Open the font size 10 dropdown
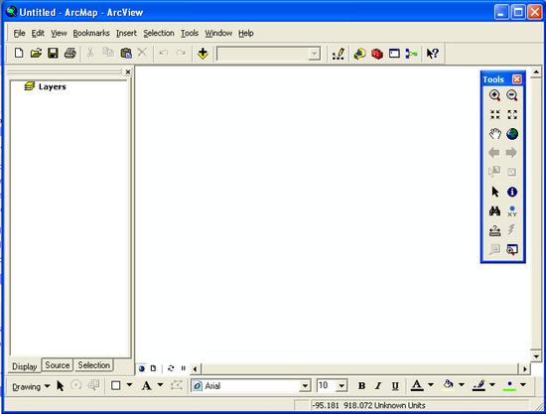This screenshot has width=546, height=414. pos(341,386)
